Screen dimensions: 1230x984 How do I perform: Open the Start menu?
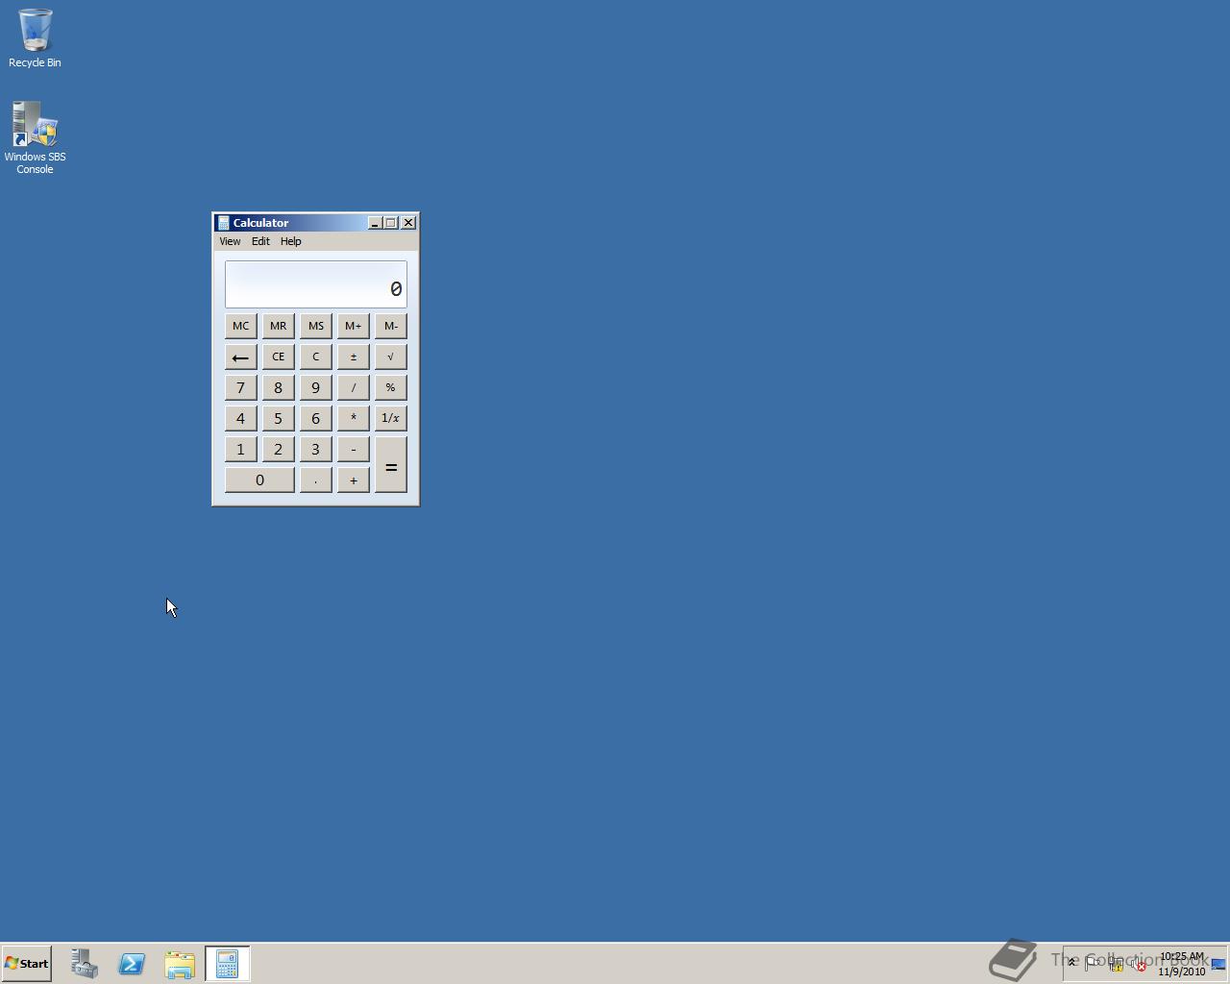coord(26,963)
